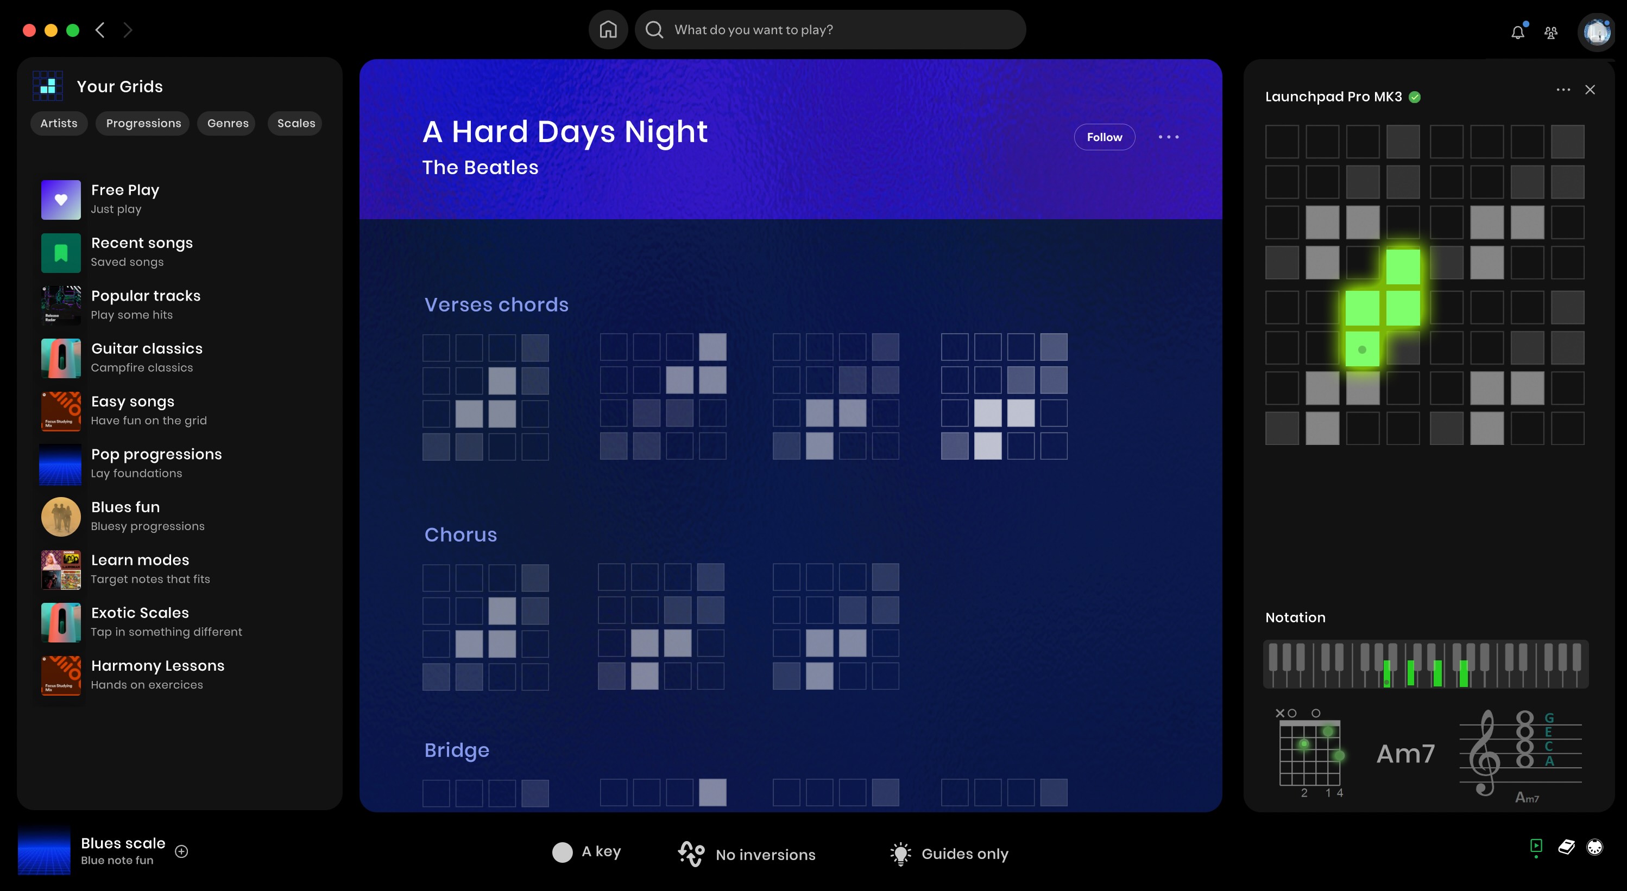Click the home/house navigation icon
The width and height of the screenshot is (1627, 891).
click(607, 30)
